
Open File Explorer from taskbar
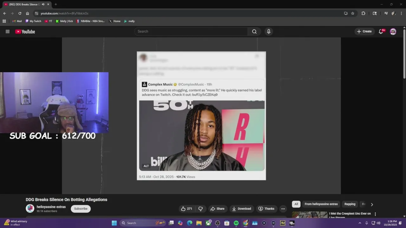199,223
